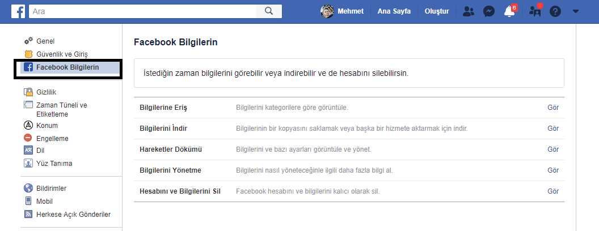Open Zaman Tüneli ve Etiketleme settings
The height and width of the screenshot is (231, 599).
click(x=62, y=109)
